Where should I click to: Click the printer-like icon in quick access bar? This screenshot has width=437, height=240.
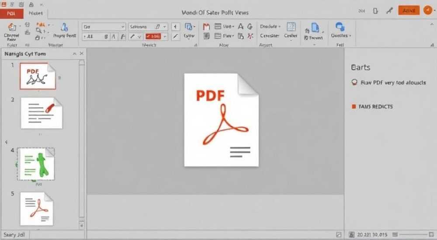pos(31,4)
